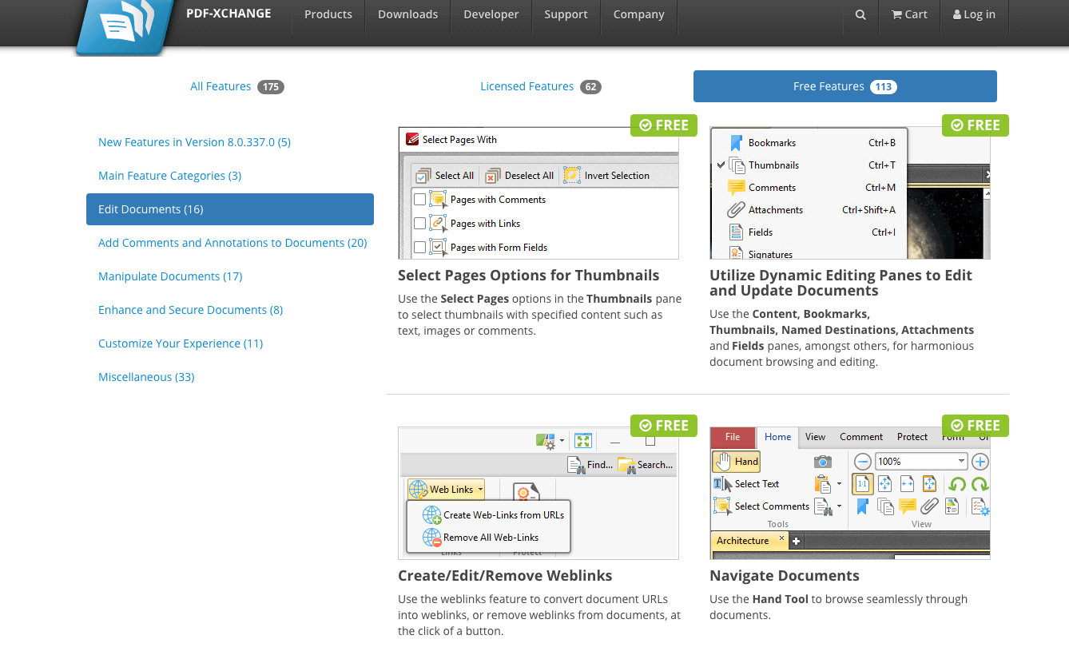Switch to the All Features tab
Screen dimensions: 1069x655
(236, 86)
